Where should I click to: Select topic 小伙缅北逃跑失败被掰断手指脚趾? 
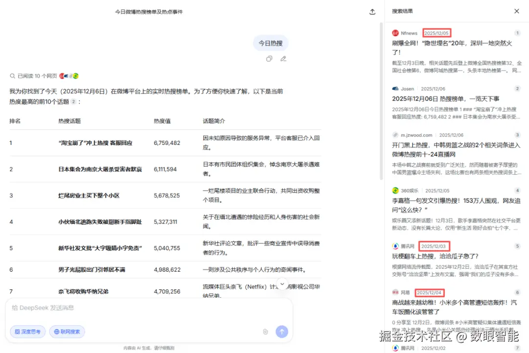click(x=100, y=222)
